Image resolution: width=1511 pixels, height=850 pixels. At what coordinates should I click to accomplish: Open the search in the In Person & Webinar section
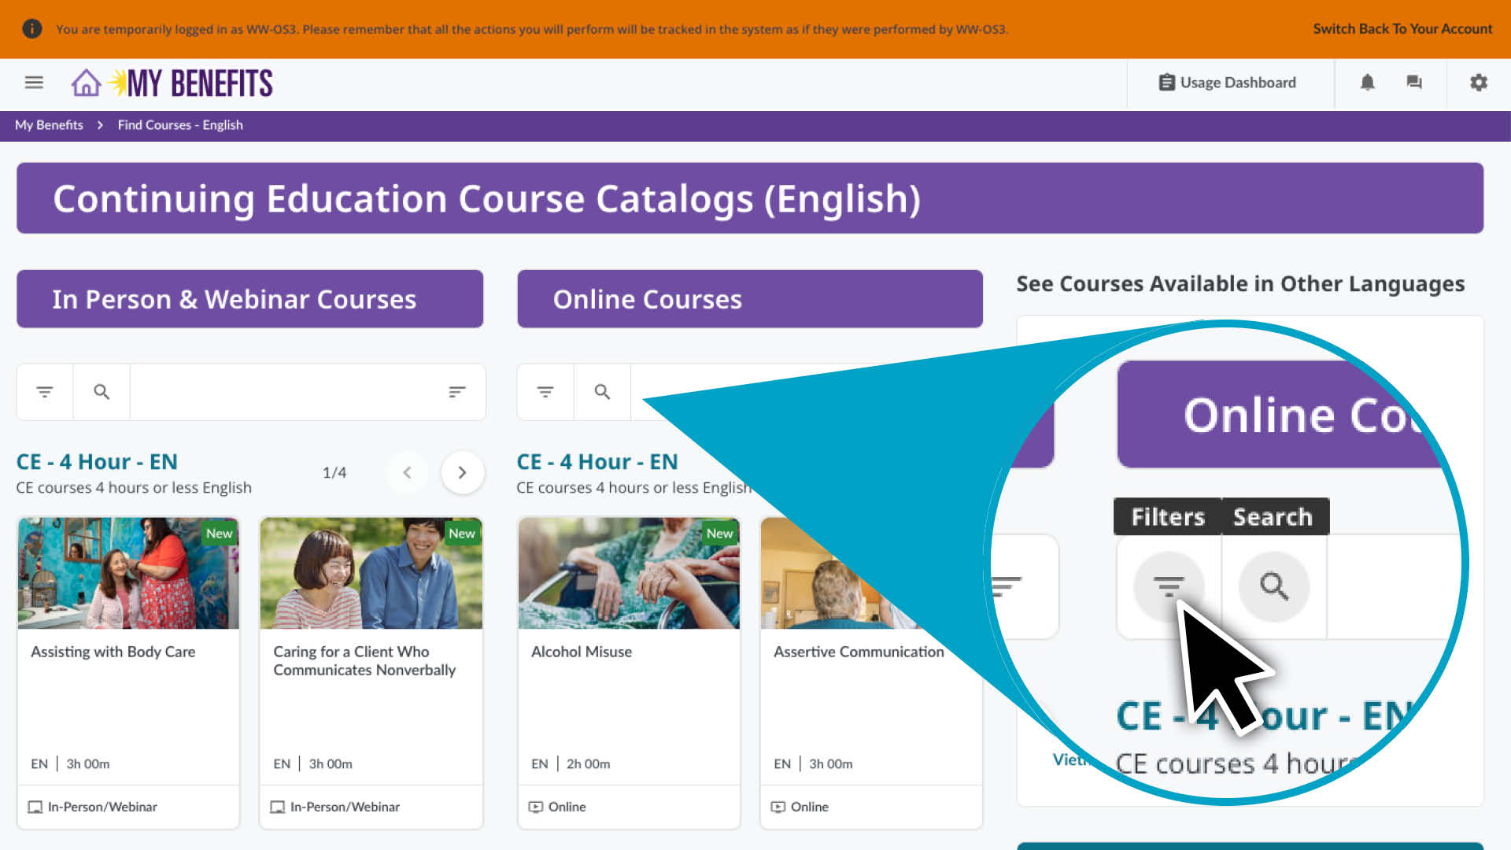tap(102, 391)
